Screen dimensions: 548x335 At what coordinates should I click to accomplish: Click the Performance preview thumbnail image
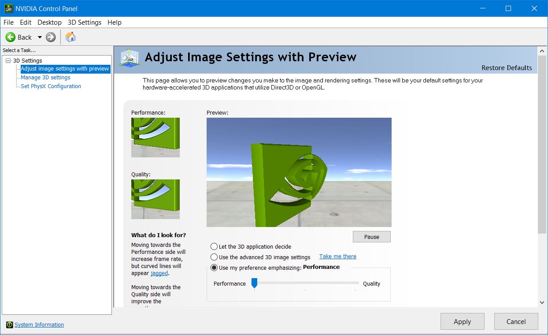(155, 137)
